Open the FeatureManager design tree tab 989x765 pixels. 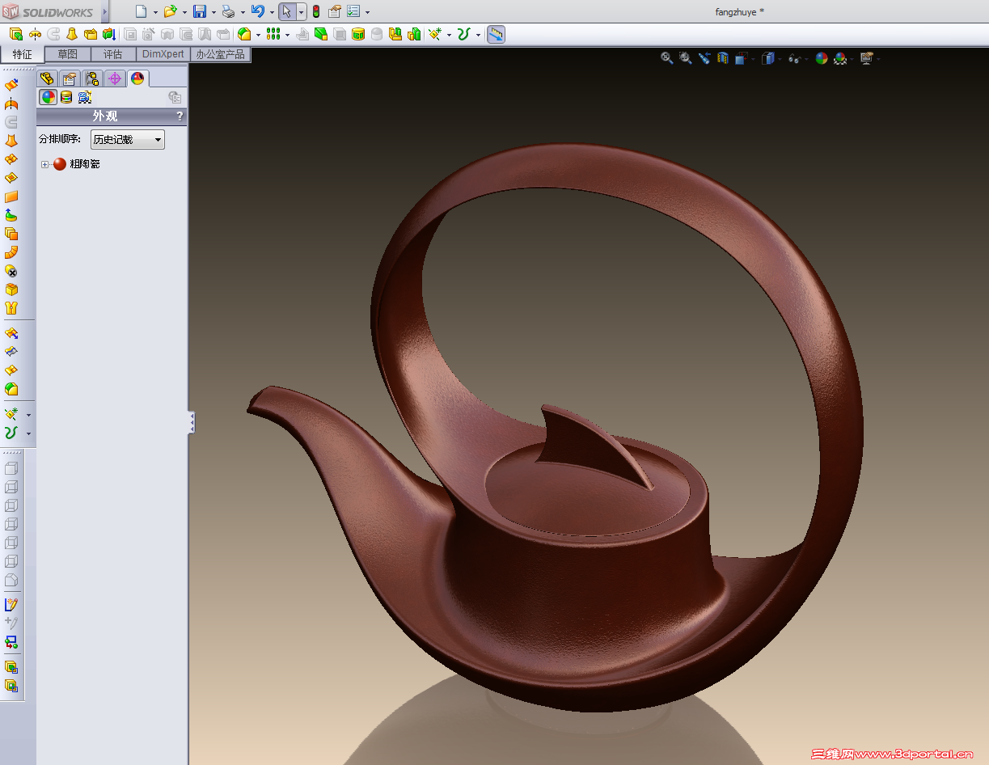click(x=47, y=78)
